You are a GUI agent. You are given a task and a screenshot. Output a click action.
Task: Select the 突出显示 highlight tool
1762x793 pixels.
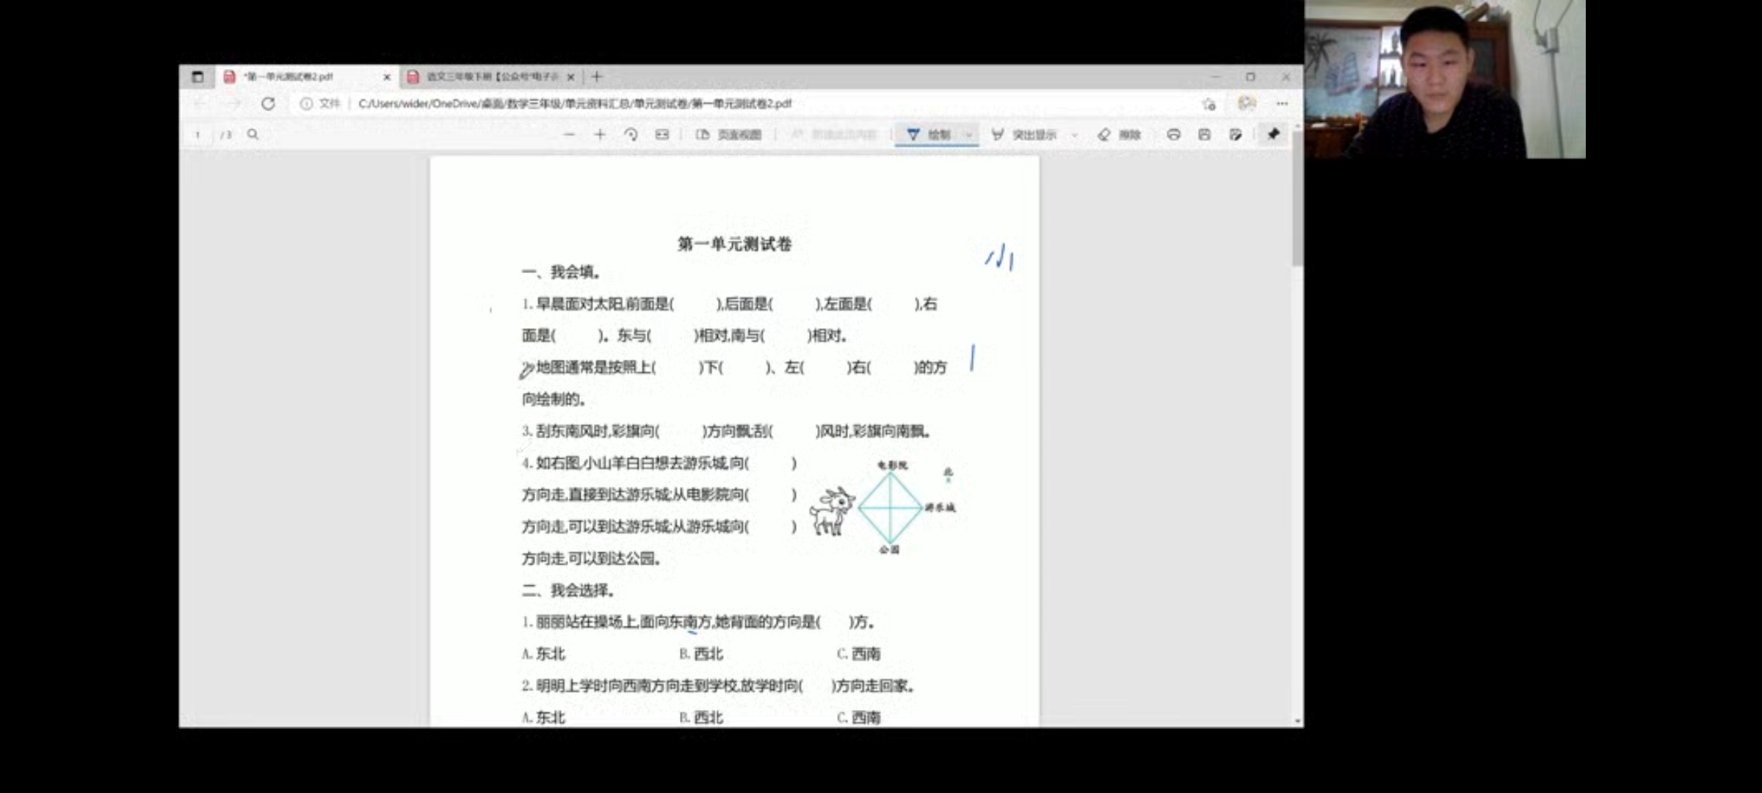point(1024,134)
